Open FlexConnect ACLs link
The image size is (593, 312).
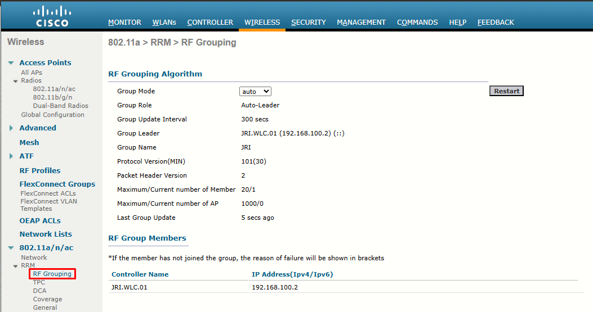coord(48,193)
